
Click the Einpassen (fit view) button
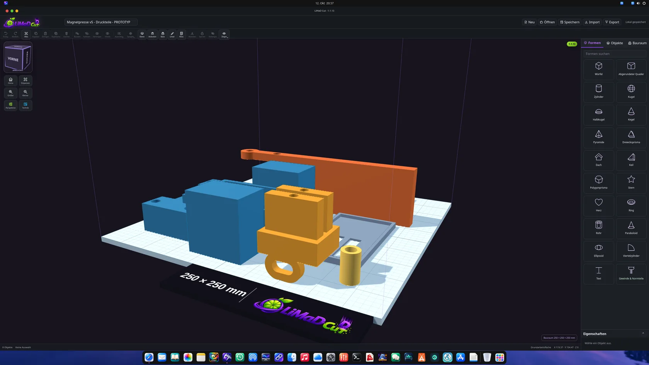(x=25, y=80)
